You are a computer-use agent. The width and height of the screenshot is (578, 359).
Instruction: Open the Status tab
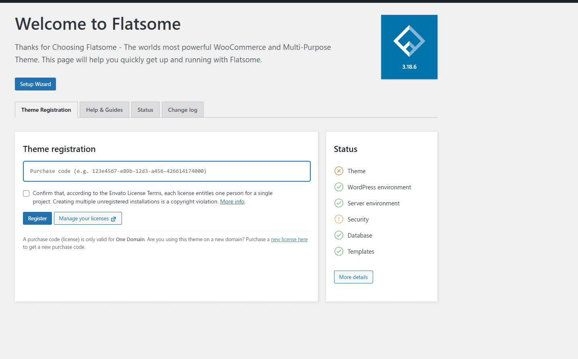coord(145,110)
